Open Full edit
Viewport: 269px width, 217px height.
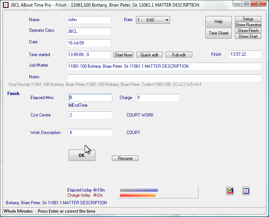(x=179, y=55)
